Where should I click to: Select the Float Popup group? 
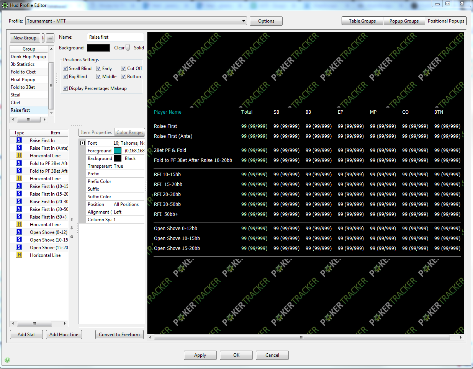(x=29, y=80)
